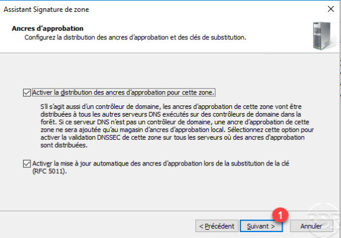Screen dimensions: 341x238
Task: Toggle automatic trust anchor update RFC 5011 checkbox
Action: pyautogui.click(x=27, y=164)
